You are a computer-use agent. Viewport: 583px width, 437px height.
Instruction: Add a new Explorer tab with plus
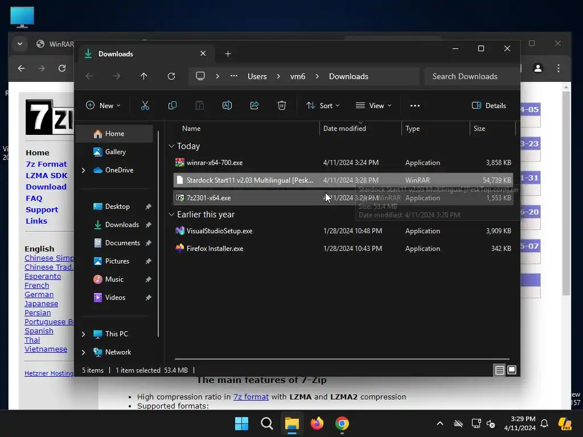(228, 54)
